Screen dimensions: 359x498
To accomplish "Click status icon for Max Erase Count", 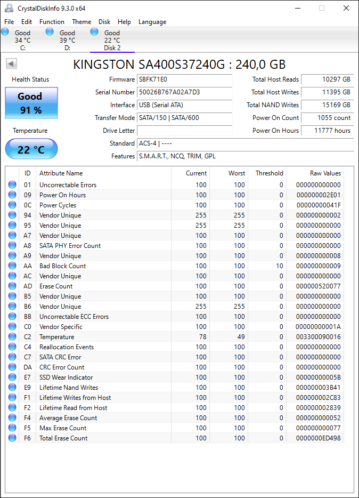I will pos(12,428).
